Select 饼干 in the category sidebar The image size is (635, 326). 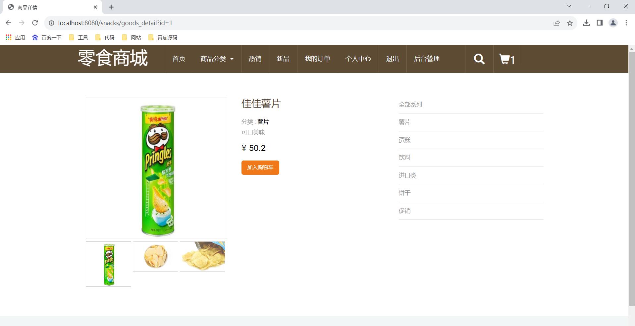tap(404, 193)
